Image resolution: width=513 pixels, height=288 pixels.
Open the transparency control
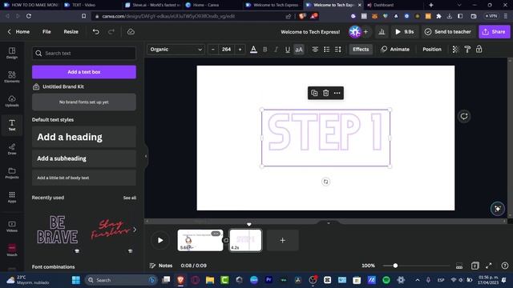(455, 50)
